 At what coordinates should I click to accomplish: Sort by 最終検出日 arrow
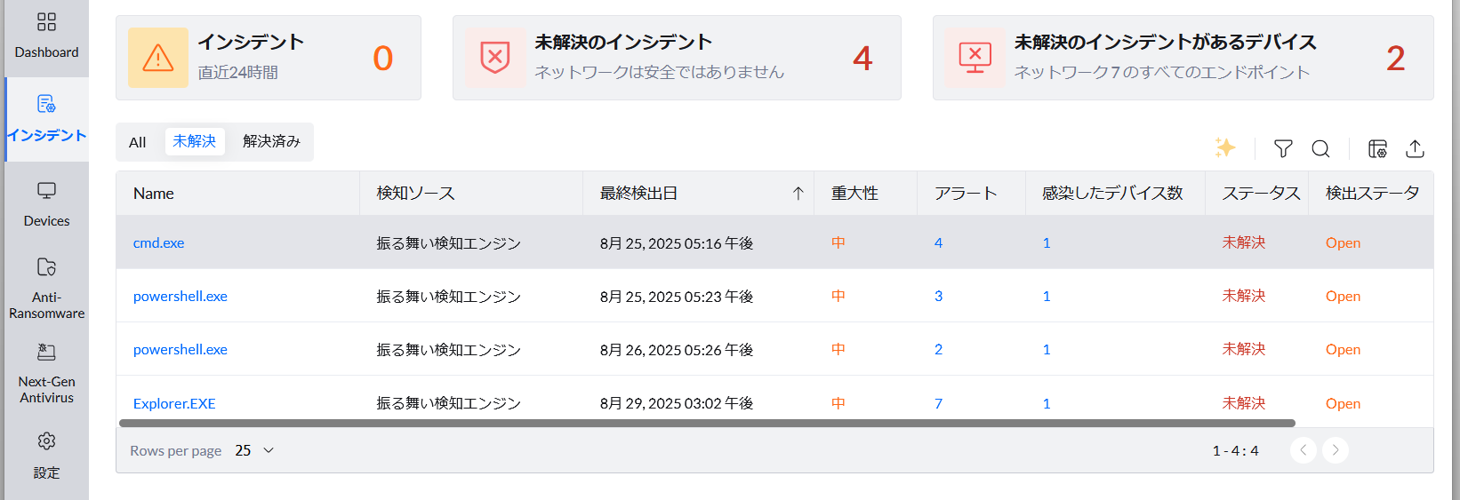point(798,194)
